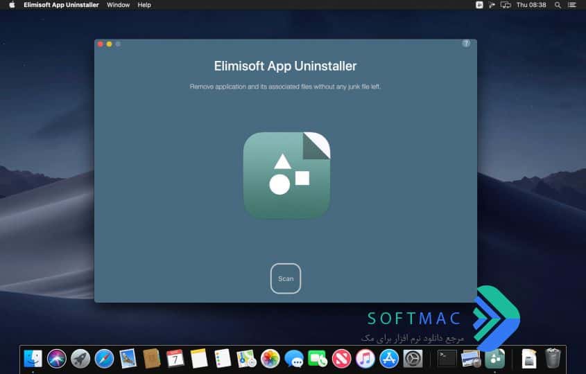Click the Elimisoft App Uninstaller dock icon

point(495,359)
